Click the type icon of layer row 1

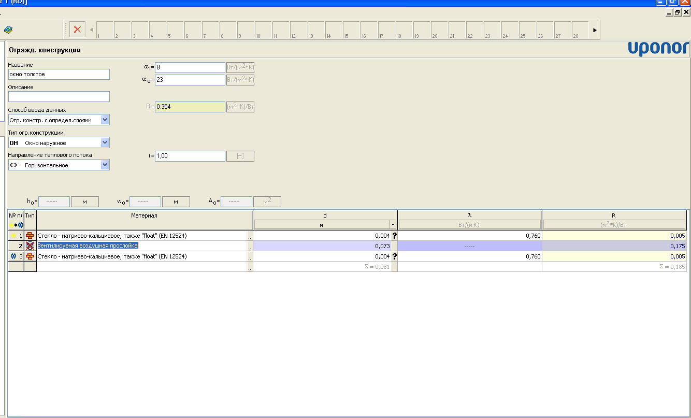pos(30,236)
